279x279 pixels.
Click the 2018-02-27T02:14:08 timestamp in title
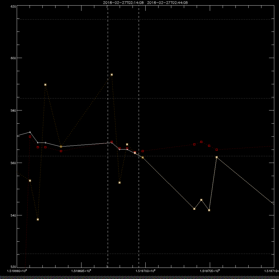point(123,3)
